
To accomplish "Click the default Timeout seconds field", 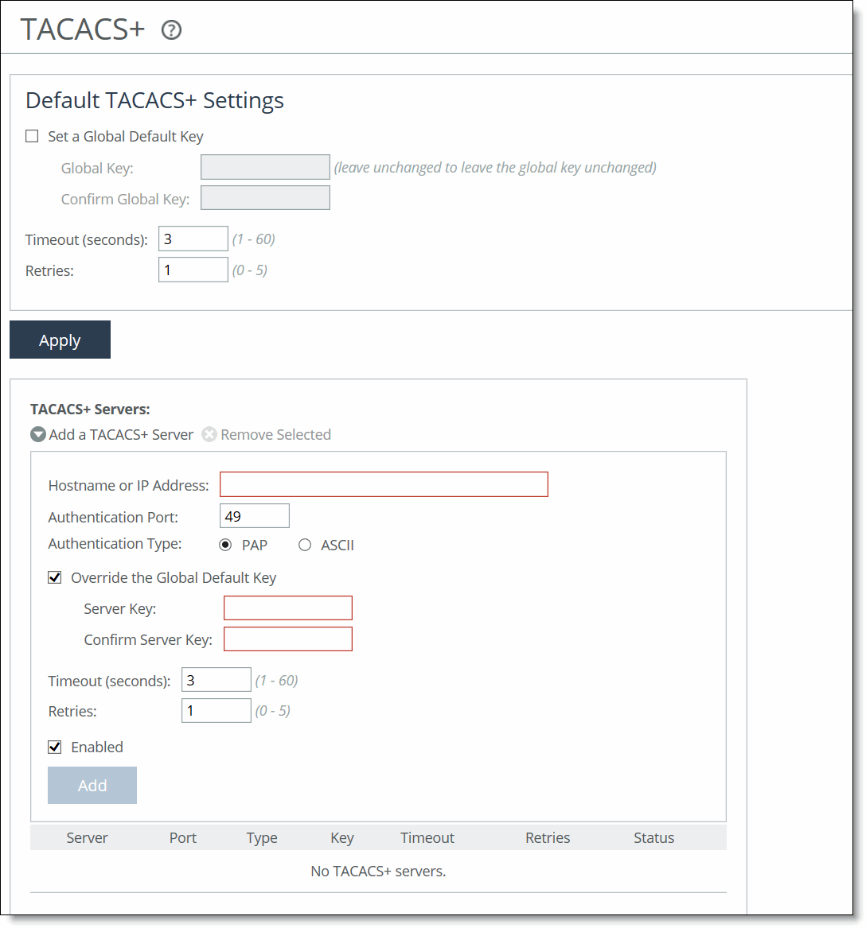I will pyautogui.click(x=193, y=238).
